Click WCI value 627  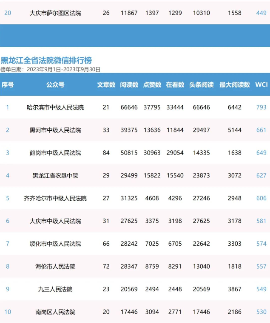[261, 176]
